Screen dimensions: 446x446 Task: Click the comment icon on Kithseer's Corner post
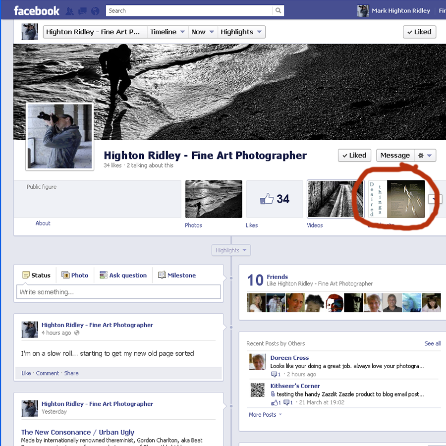286,402
